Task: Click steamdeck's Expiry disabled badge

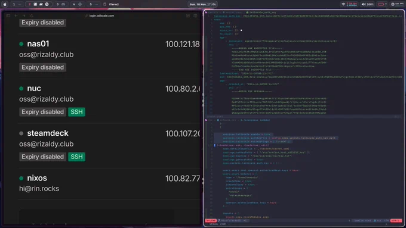Action: point(43,157)
